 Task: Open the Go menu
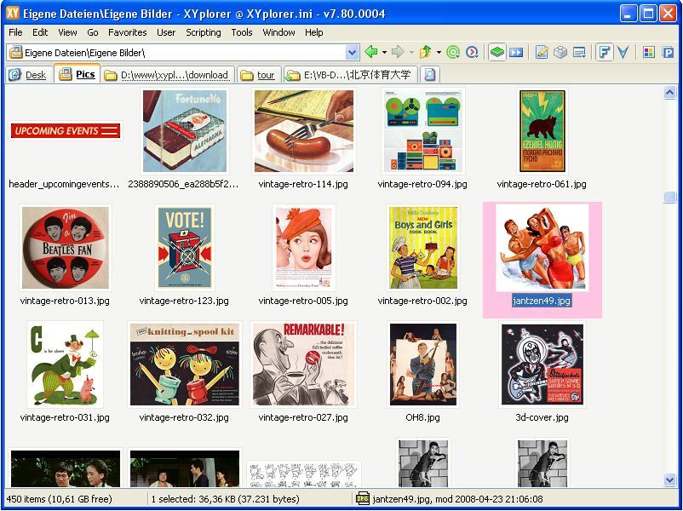[92, 32]
